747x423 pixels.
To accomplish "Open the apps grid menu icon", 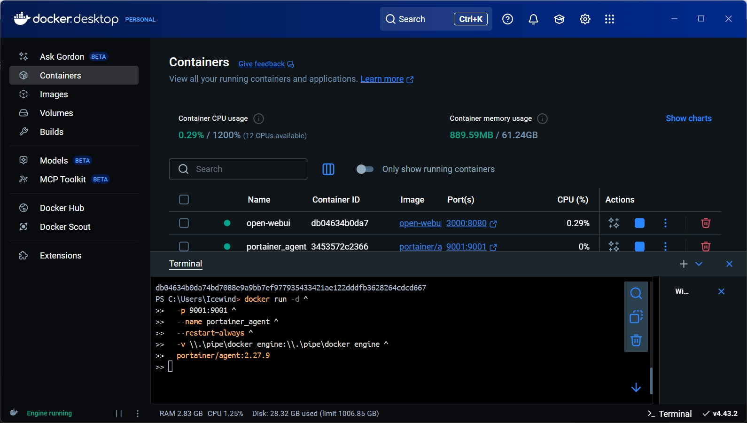I will click(609, 19).
